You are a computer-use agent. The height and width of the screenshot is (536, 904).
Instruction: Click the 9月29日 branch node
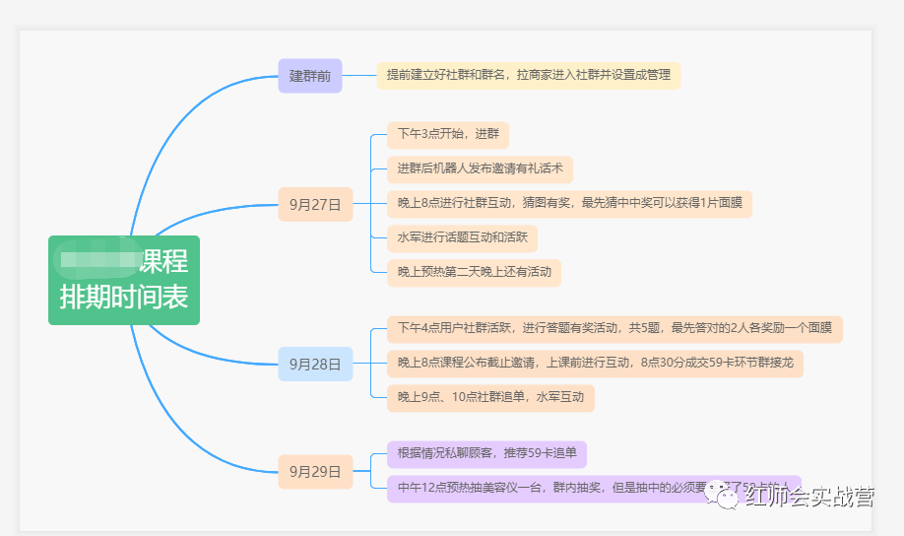pyautogui.click(x=315, y=471)
